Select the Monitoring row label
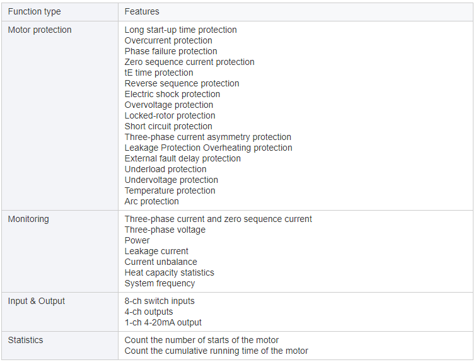Screen dimensions: 476x362 tap(28, 219)
